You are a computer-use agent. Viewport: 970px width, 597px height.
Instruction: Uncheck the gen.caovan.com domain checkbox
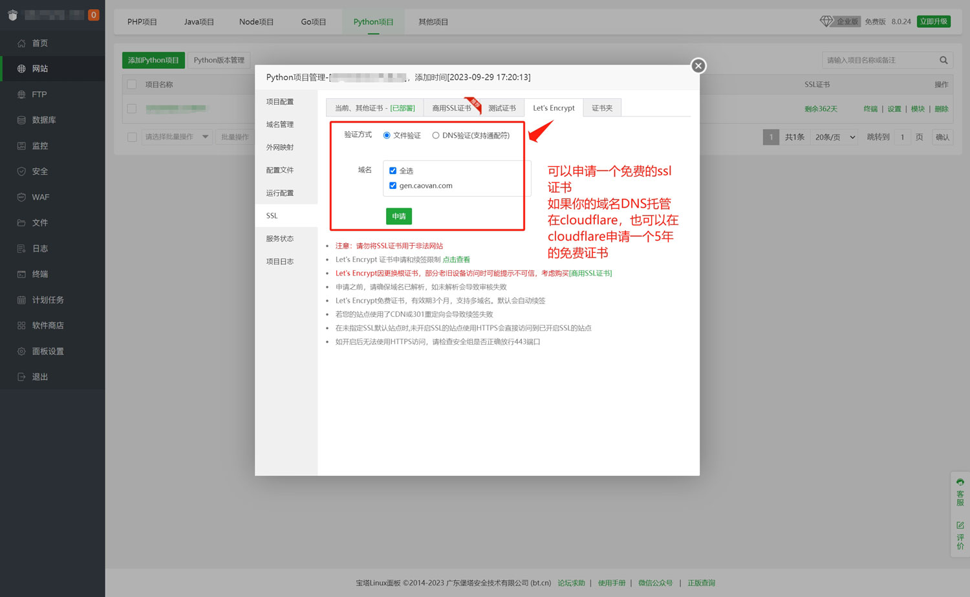click(393, 185)
